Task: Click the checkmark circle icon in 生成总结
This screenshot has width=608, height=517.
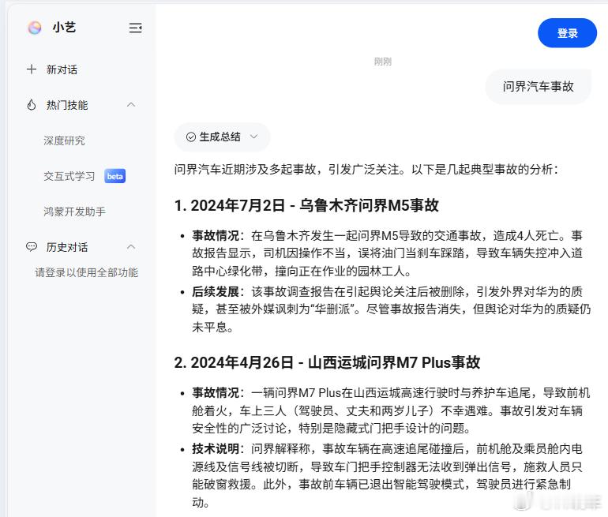Action: 191,137
